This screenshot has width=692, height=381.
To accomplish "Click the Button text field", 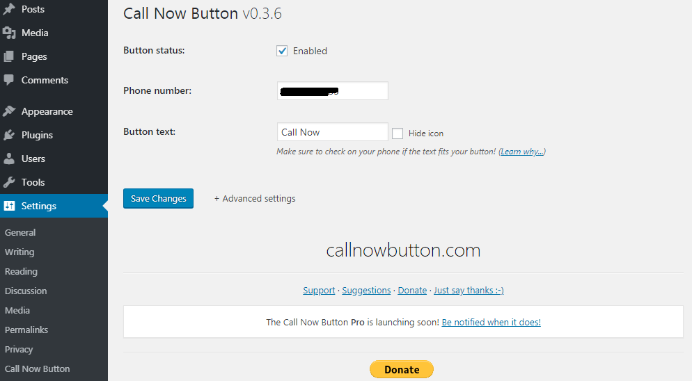I will (332, 132).
